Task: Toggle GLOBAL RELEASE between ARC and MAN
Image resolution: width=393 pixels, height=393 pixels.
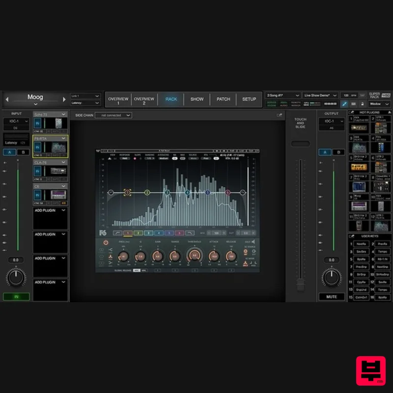Action: (140, 269)
